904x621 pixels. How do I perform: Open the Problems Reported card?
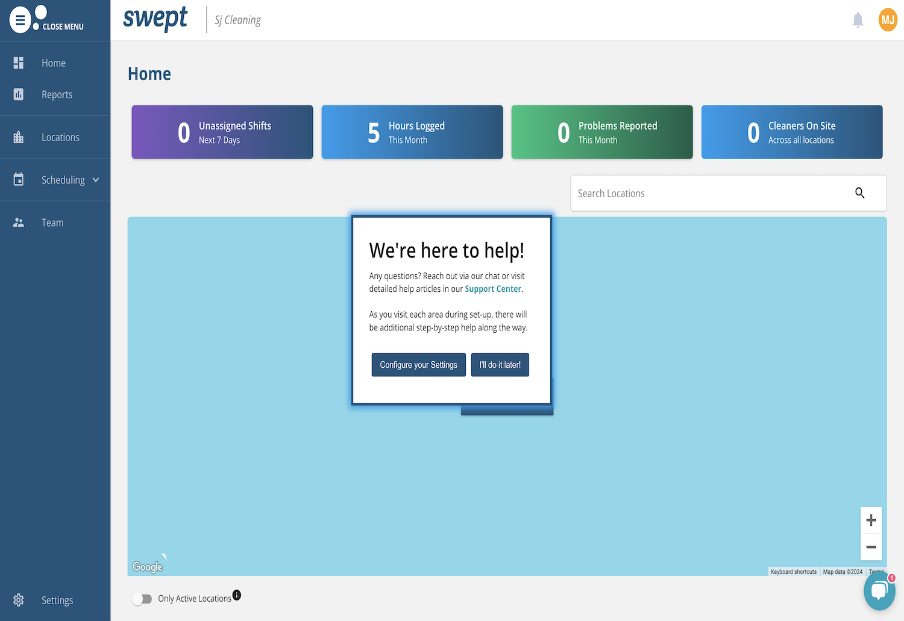pos(602,132)
